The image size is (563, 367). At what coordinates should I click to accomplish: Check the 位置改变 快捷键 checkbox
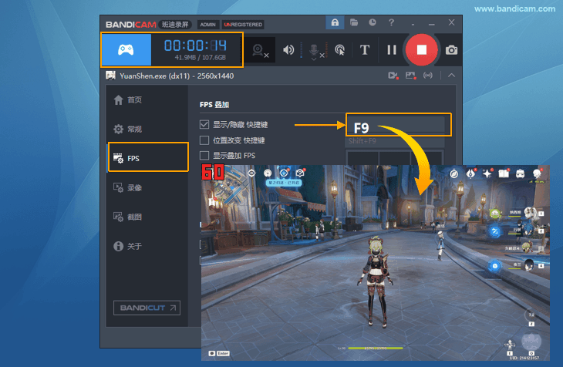[x=204, y=140]
